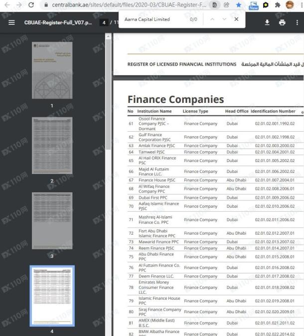The width and height of the screenshot is (304, 336).
Task: Select the PDF page number field
Action: (x=104, y=22)
